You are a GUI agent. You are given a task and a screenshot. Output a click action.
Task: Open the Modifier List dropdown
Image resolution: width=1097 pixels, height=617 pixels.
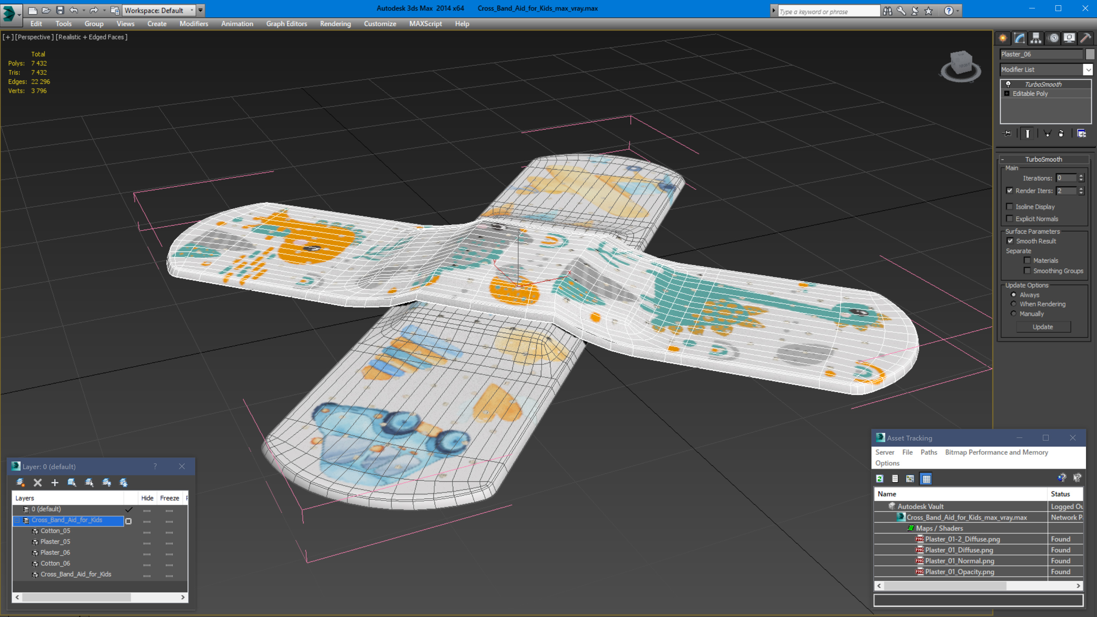[x=1088, y=69]
